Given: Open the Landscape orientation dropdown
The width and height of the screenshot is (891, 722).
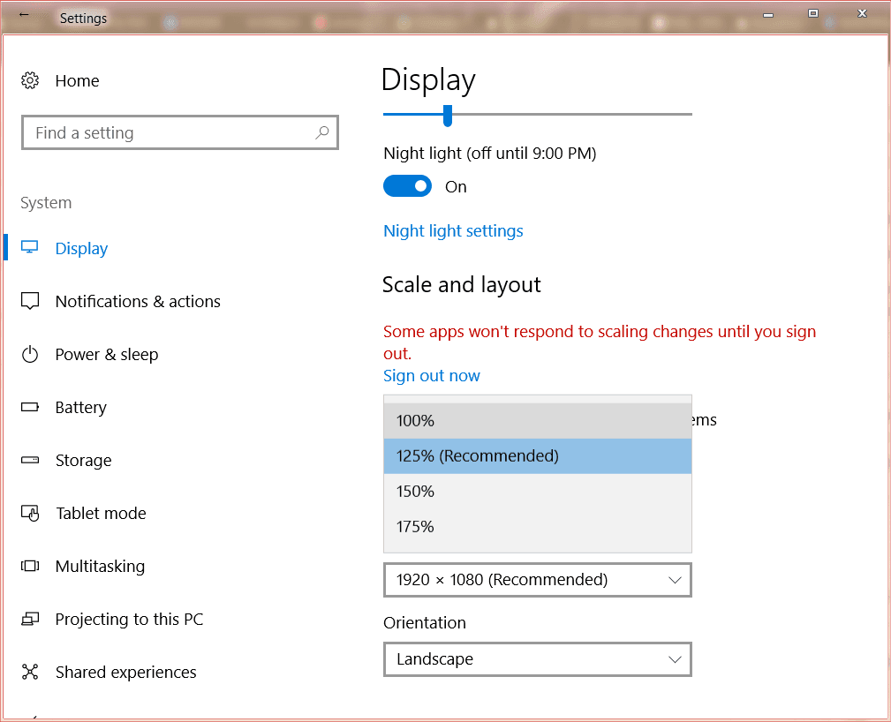Looking at the screenshot, I should coord(538,659).
